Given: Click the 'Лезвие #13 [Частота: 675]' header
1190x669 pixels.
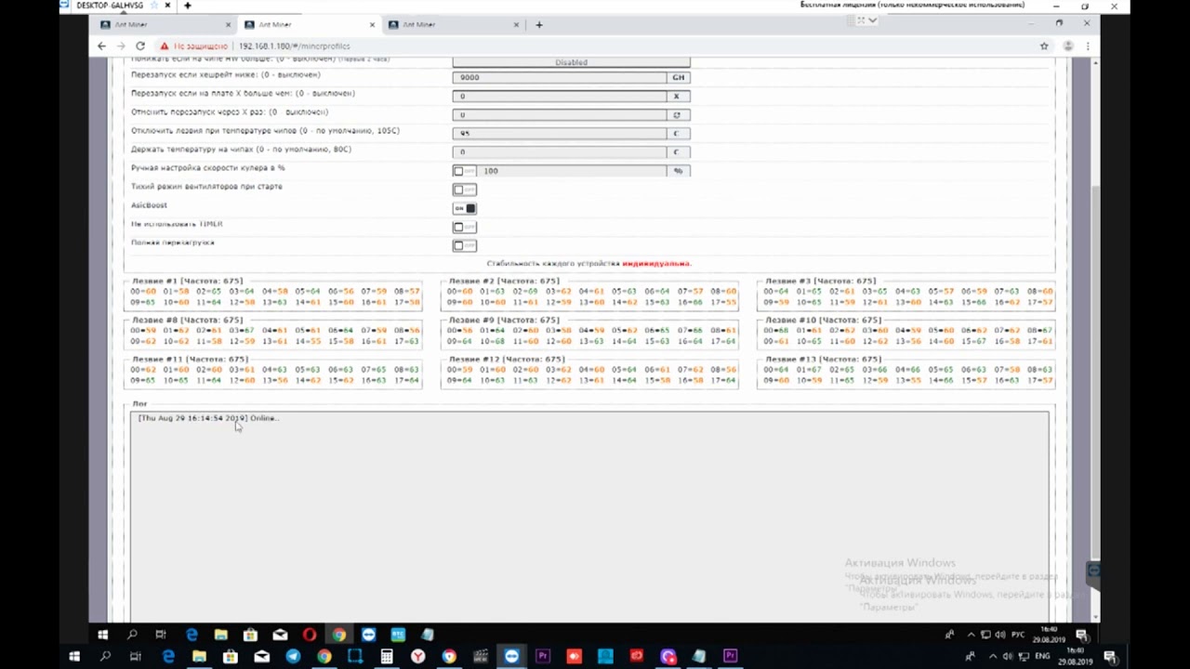Looking at the screenshot, I should point(823,359).
